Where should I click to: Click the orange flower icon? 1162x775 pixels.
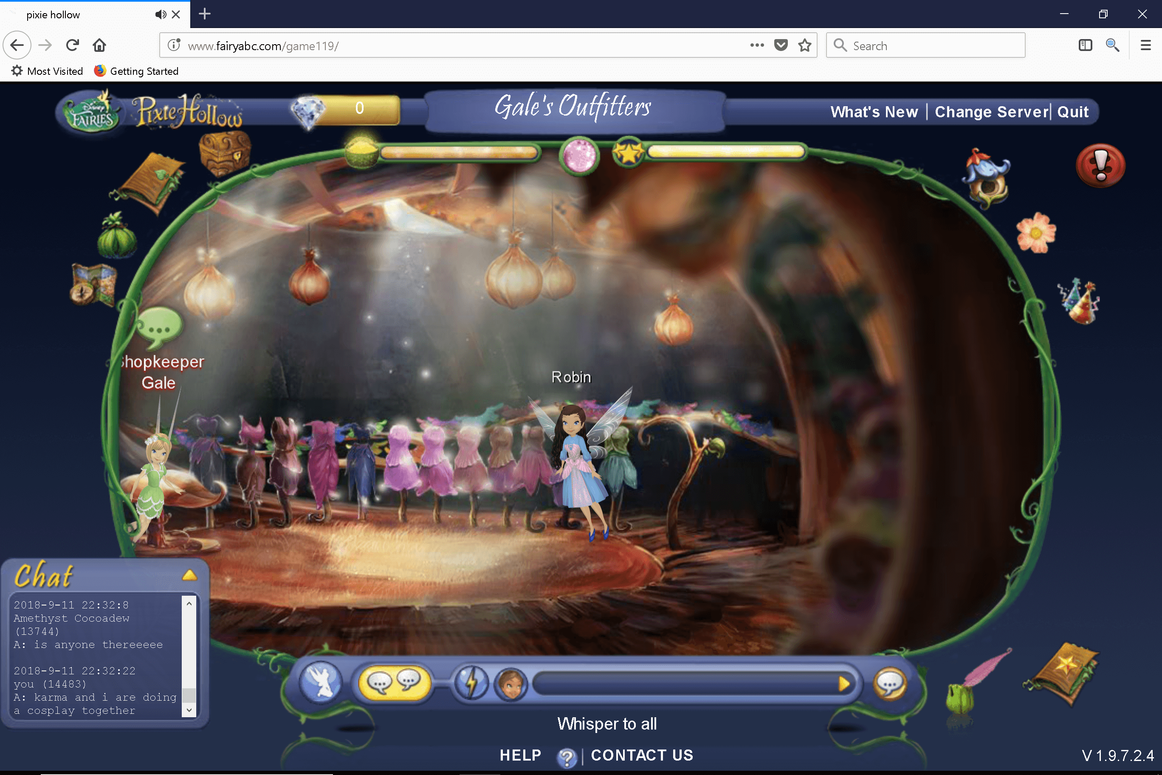point(1035,233)
